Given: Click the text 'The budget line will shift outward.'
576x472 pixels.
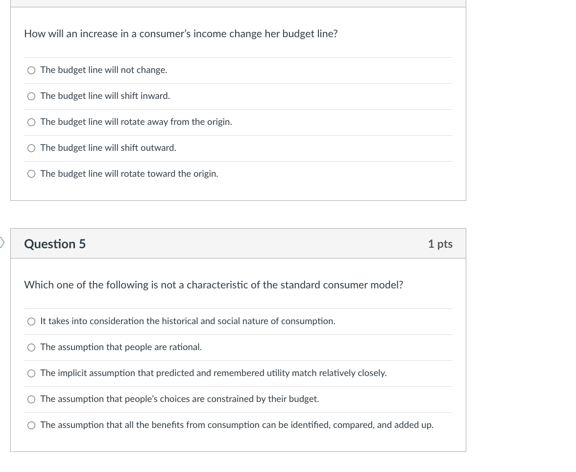Looking at the screenshot, I should pyautogui.click(x=108, y=148).
